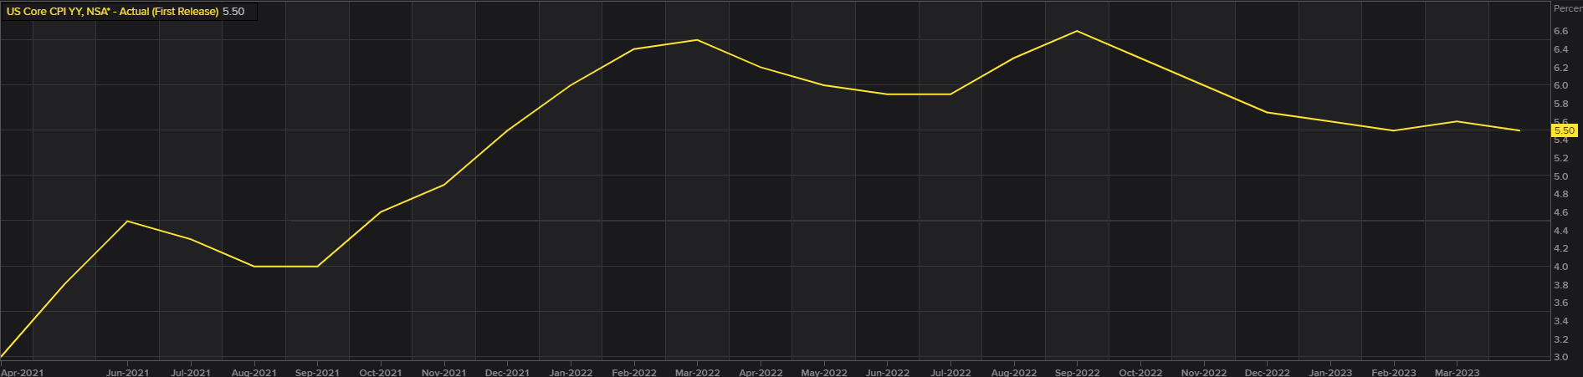Click the Feb-2023 date label

1394,373
